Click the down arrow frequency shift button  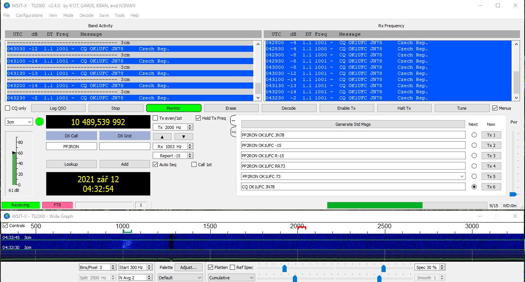183,137
